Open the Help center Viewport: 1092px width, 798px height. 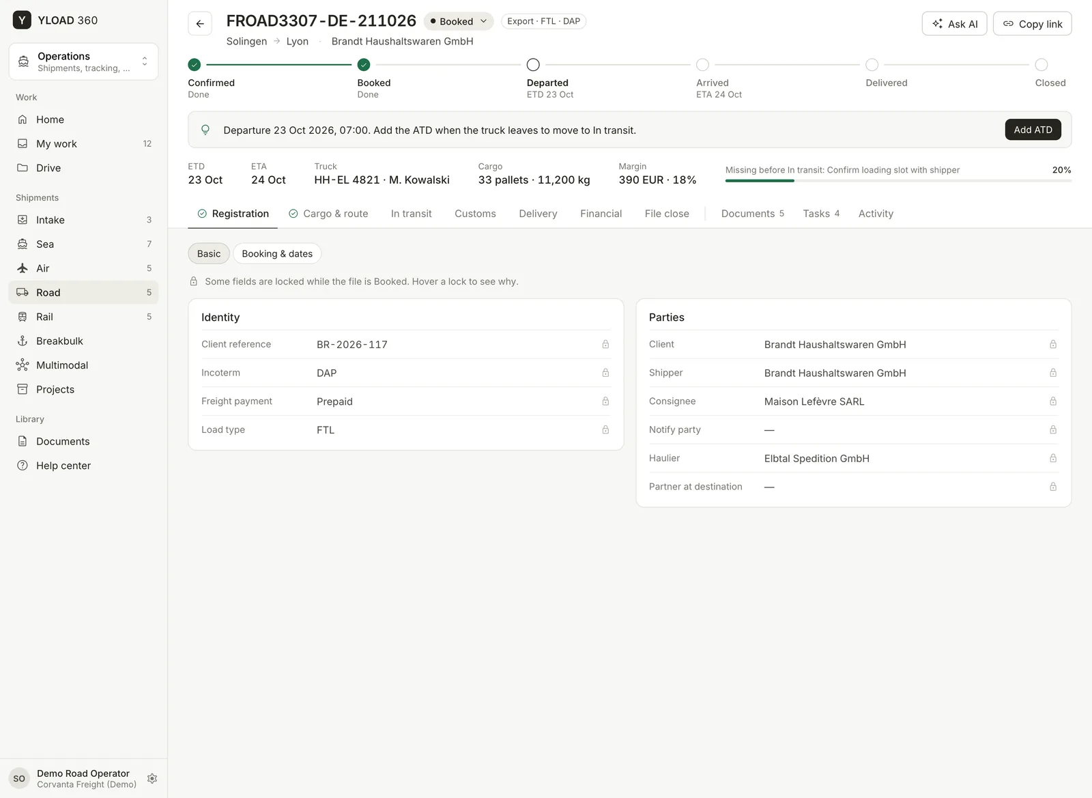(x=83, y=466)
